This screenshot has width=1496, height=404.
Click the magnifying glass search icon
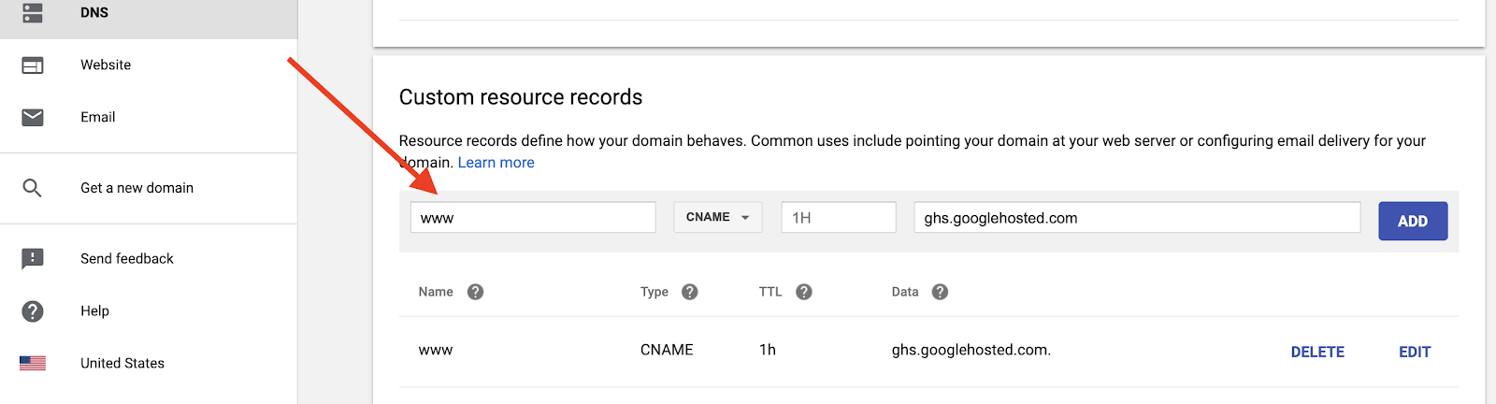(33, 188)
